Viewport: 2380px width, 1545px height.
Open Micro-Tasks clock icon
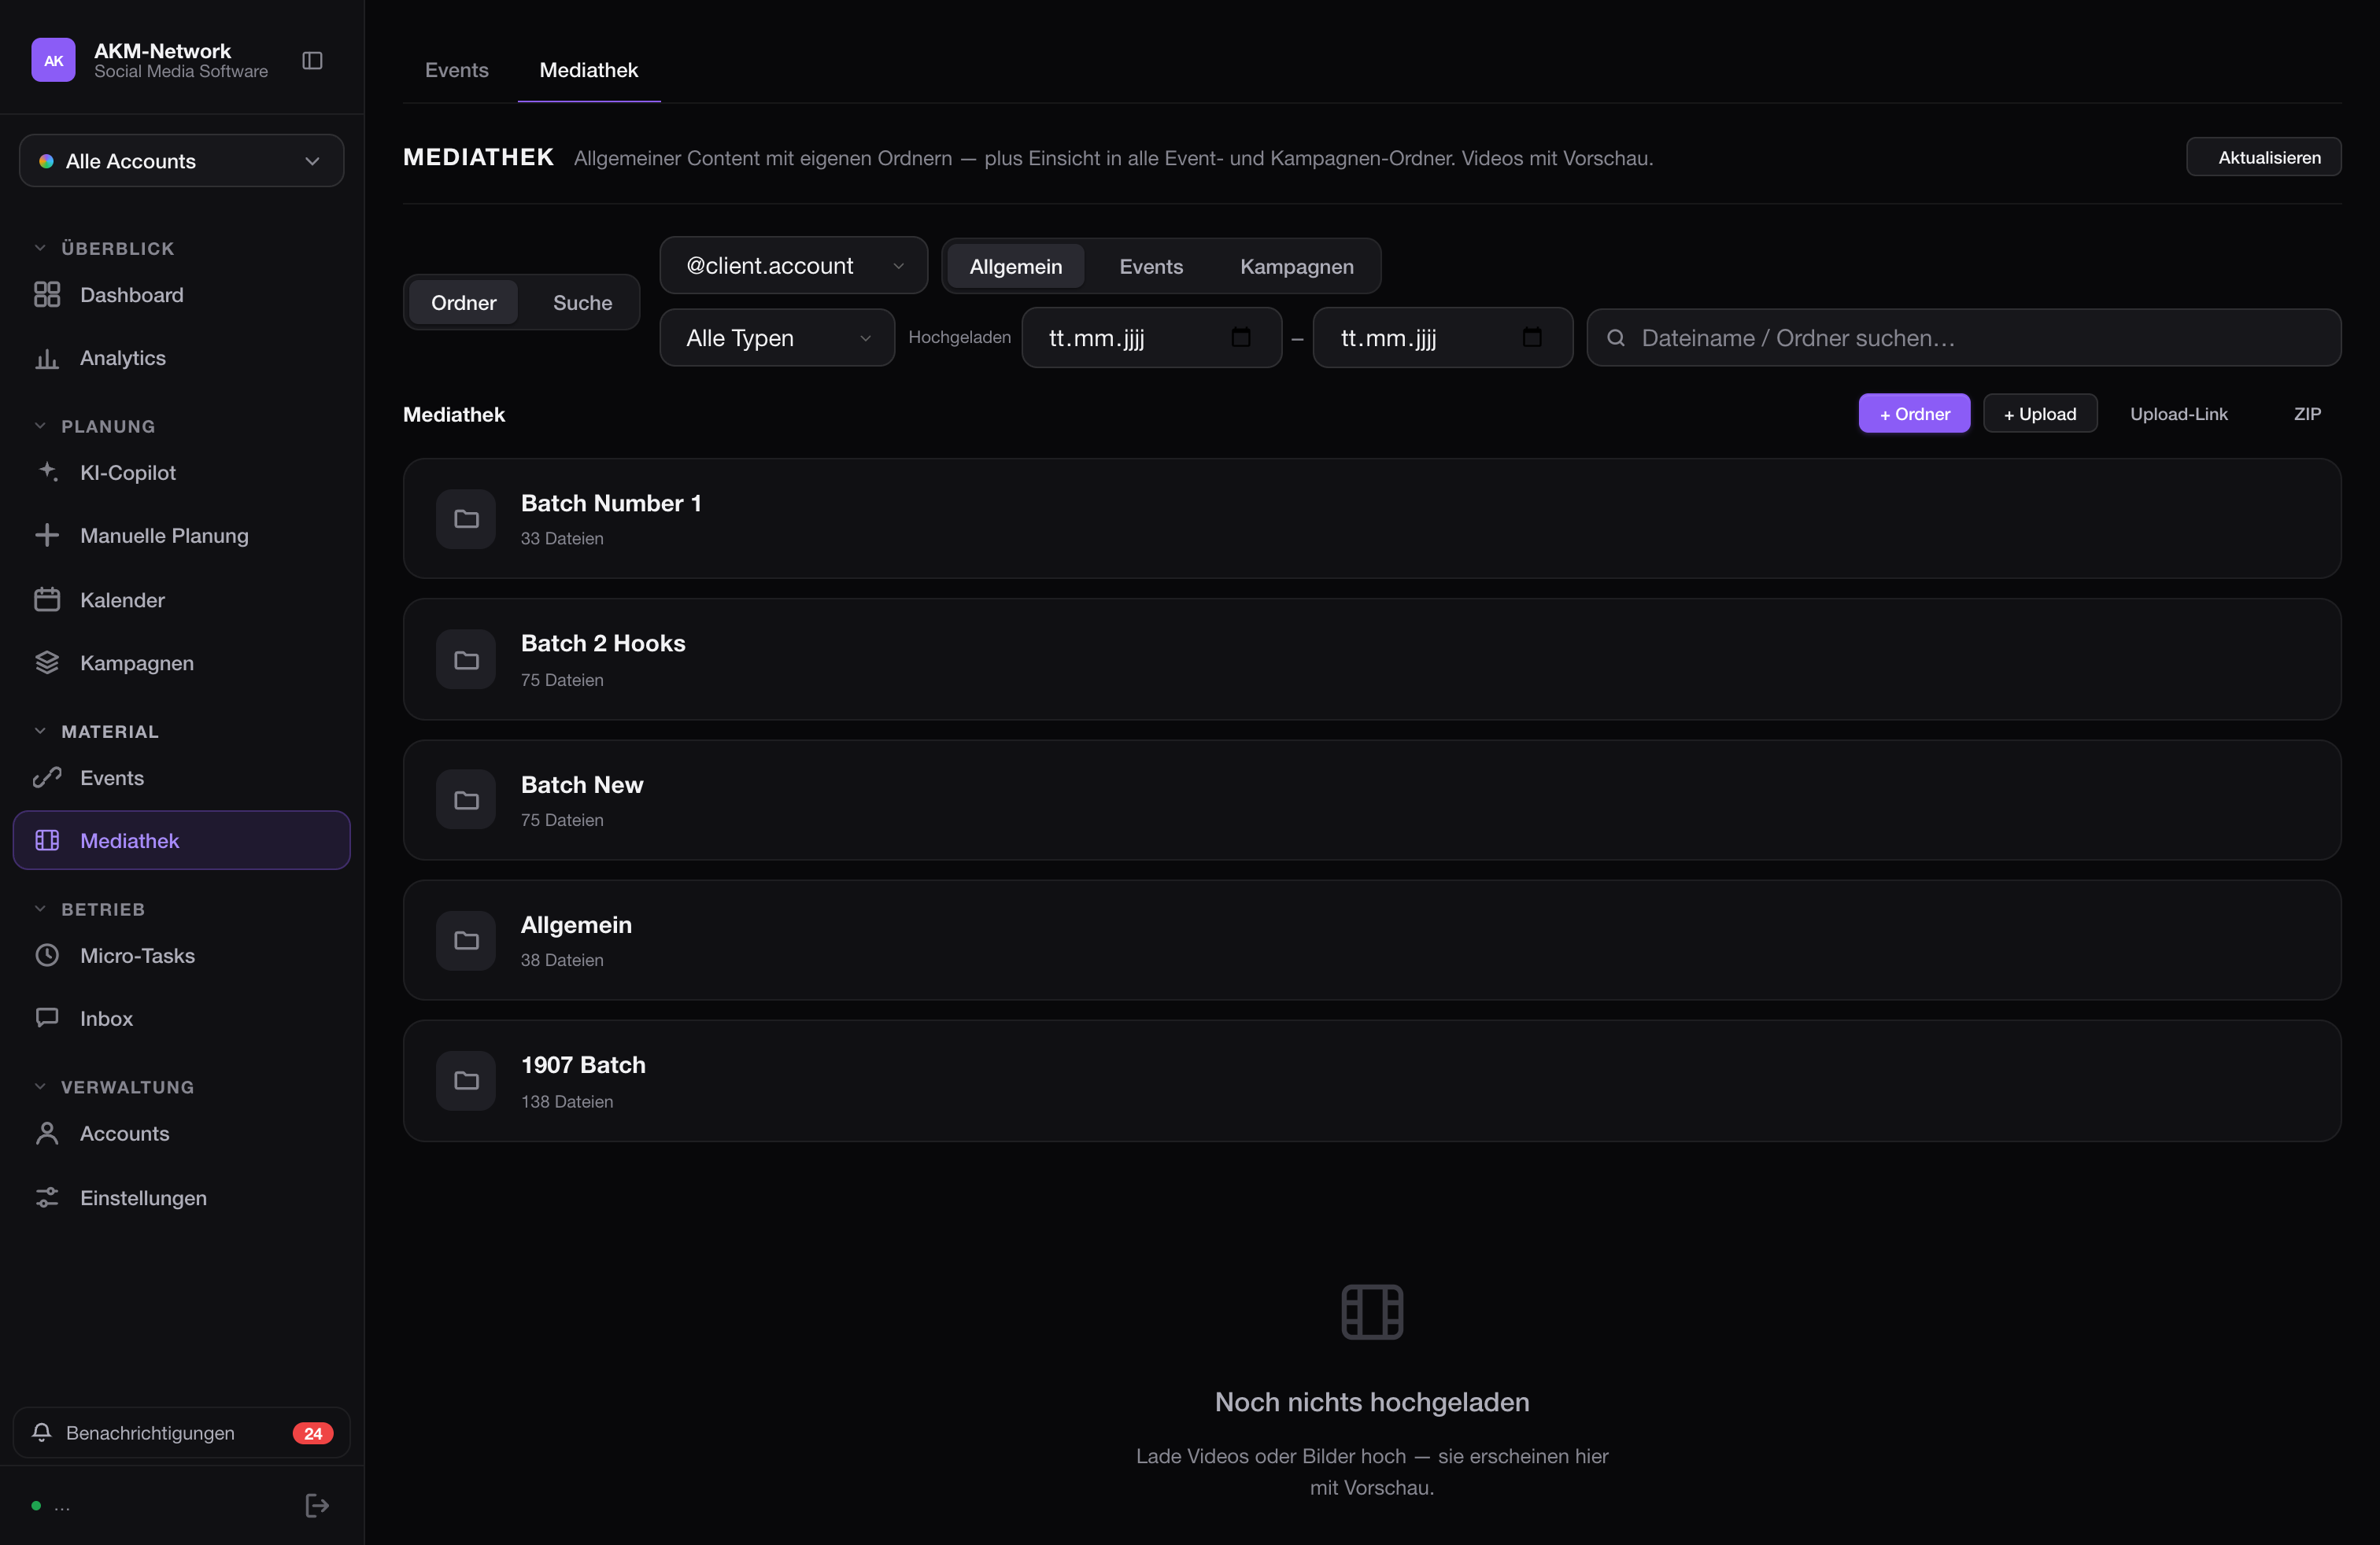point(47,955)
